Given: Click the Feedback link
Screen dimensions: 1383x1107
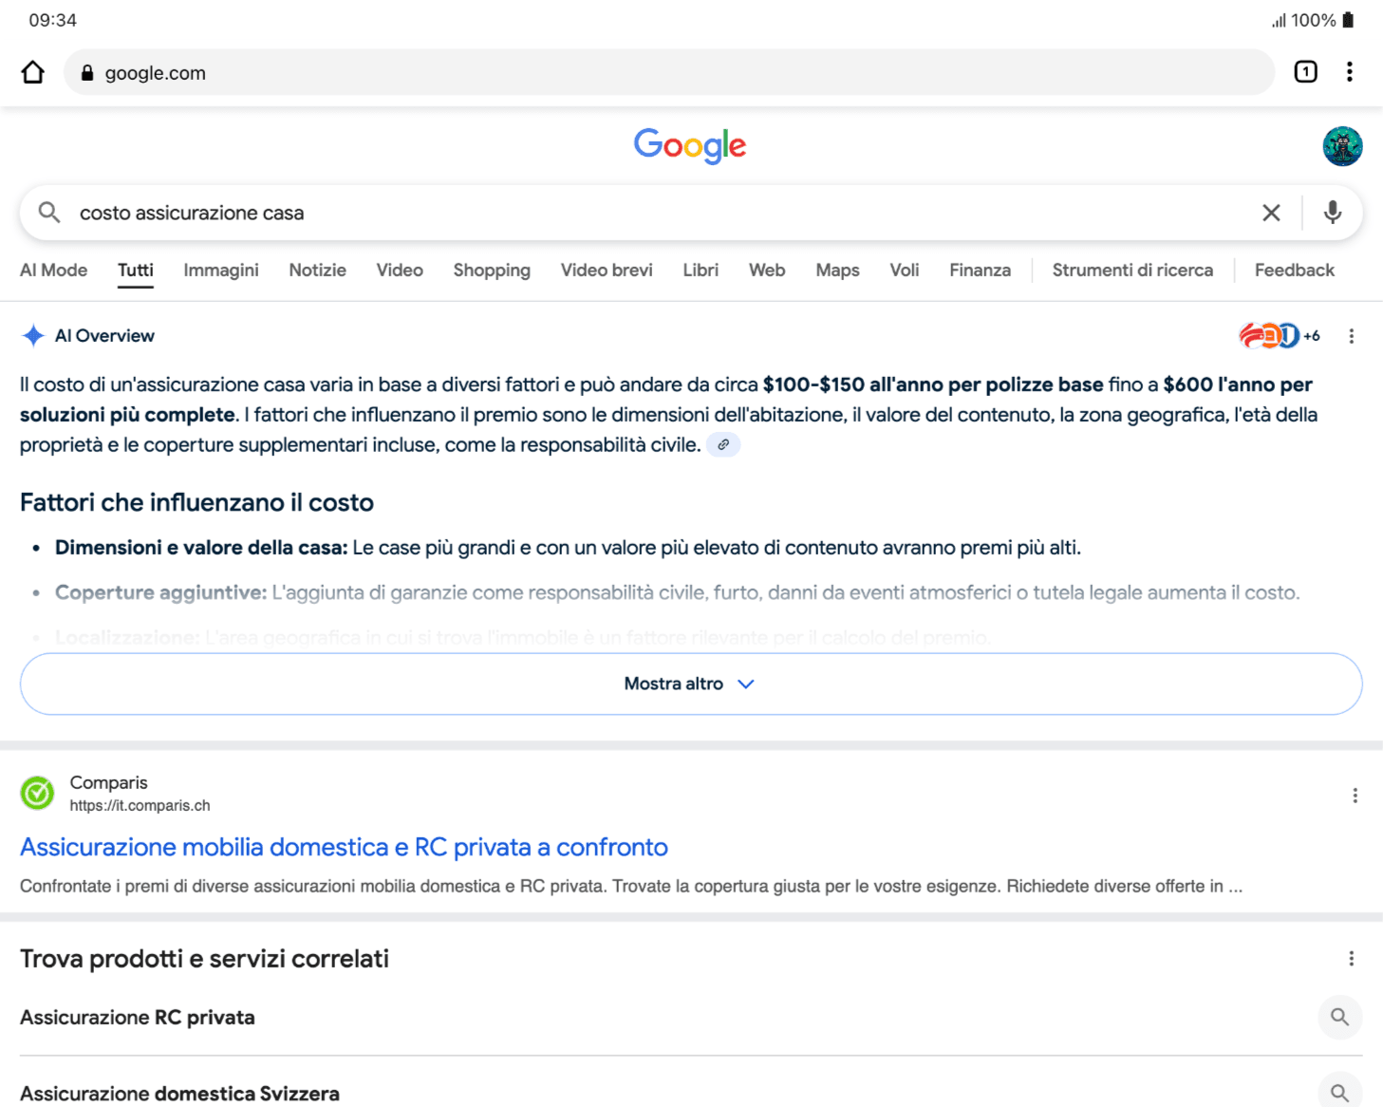Looking at the screenshot, I should click(1294, 271).
